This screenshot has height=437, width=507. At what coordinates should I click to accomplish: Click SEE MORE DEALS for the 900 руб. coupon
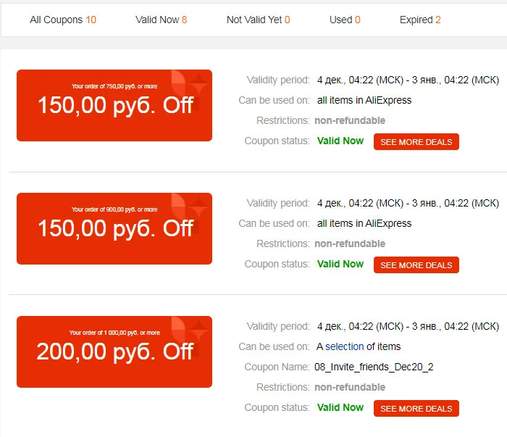click(x=416, y=265)
